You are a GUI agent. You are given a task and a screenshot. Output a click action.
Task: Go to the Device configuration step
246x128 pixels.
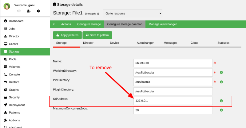pyautogui.click(x=114, y=43)
